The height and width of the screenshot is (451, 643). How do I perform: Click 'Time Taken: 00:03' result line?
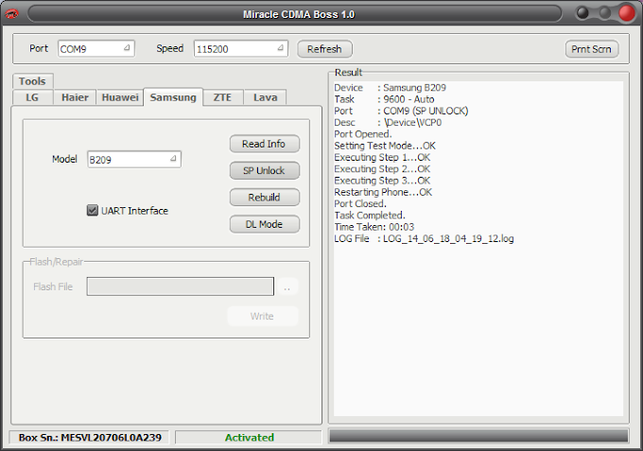point(374,227)
